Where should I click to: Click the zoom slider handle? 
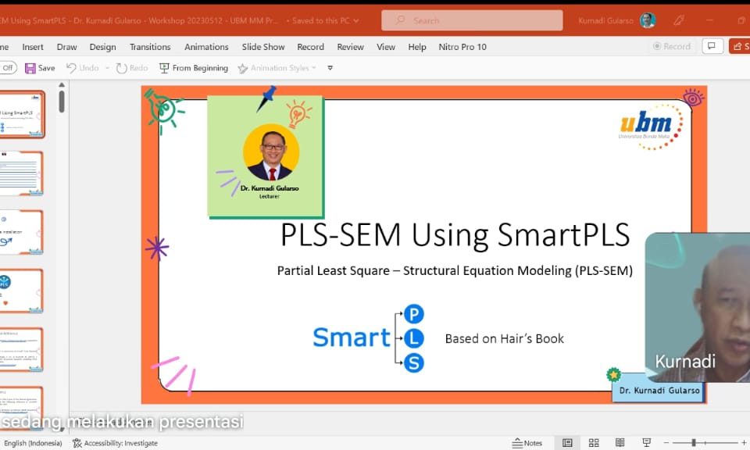coord(693,443)
